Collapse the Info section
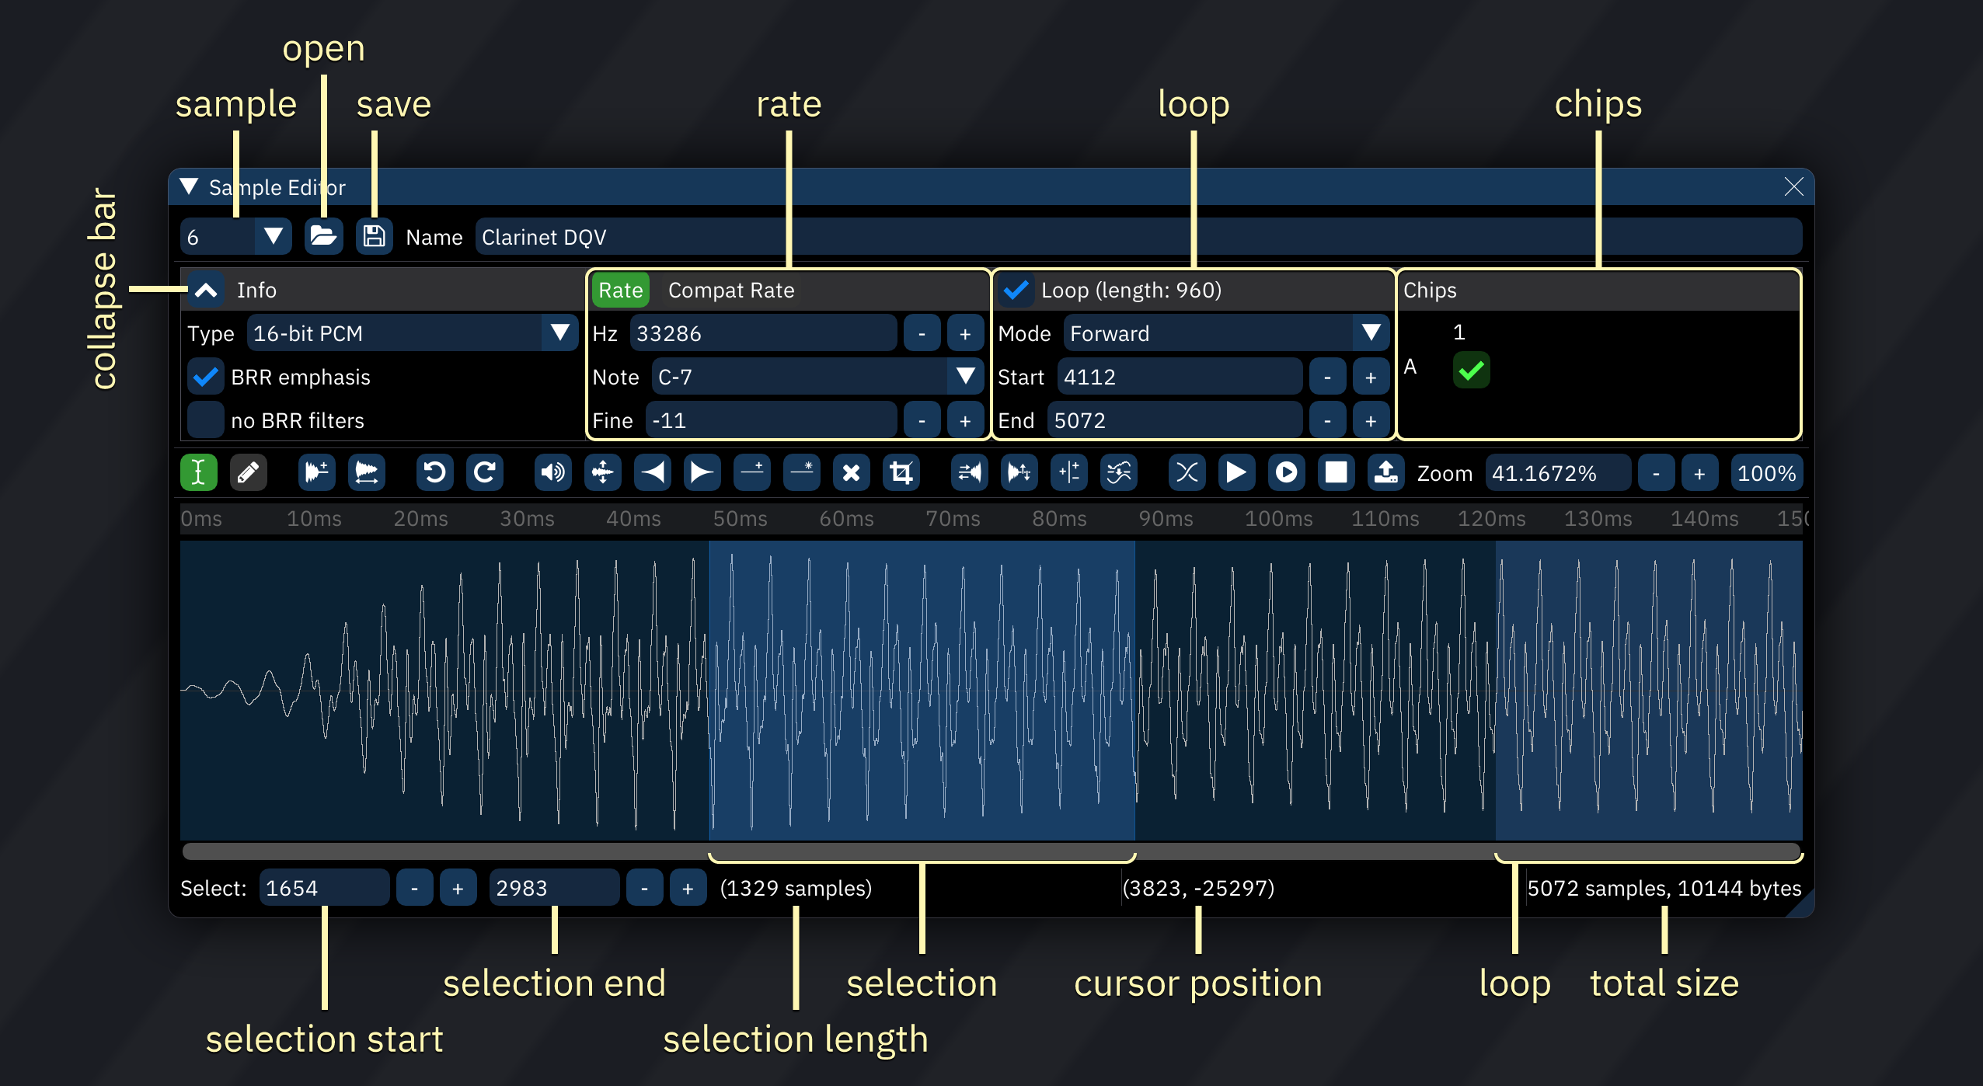This screenshot has width=1983, height=1086. 206,290
